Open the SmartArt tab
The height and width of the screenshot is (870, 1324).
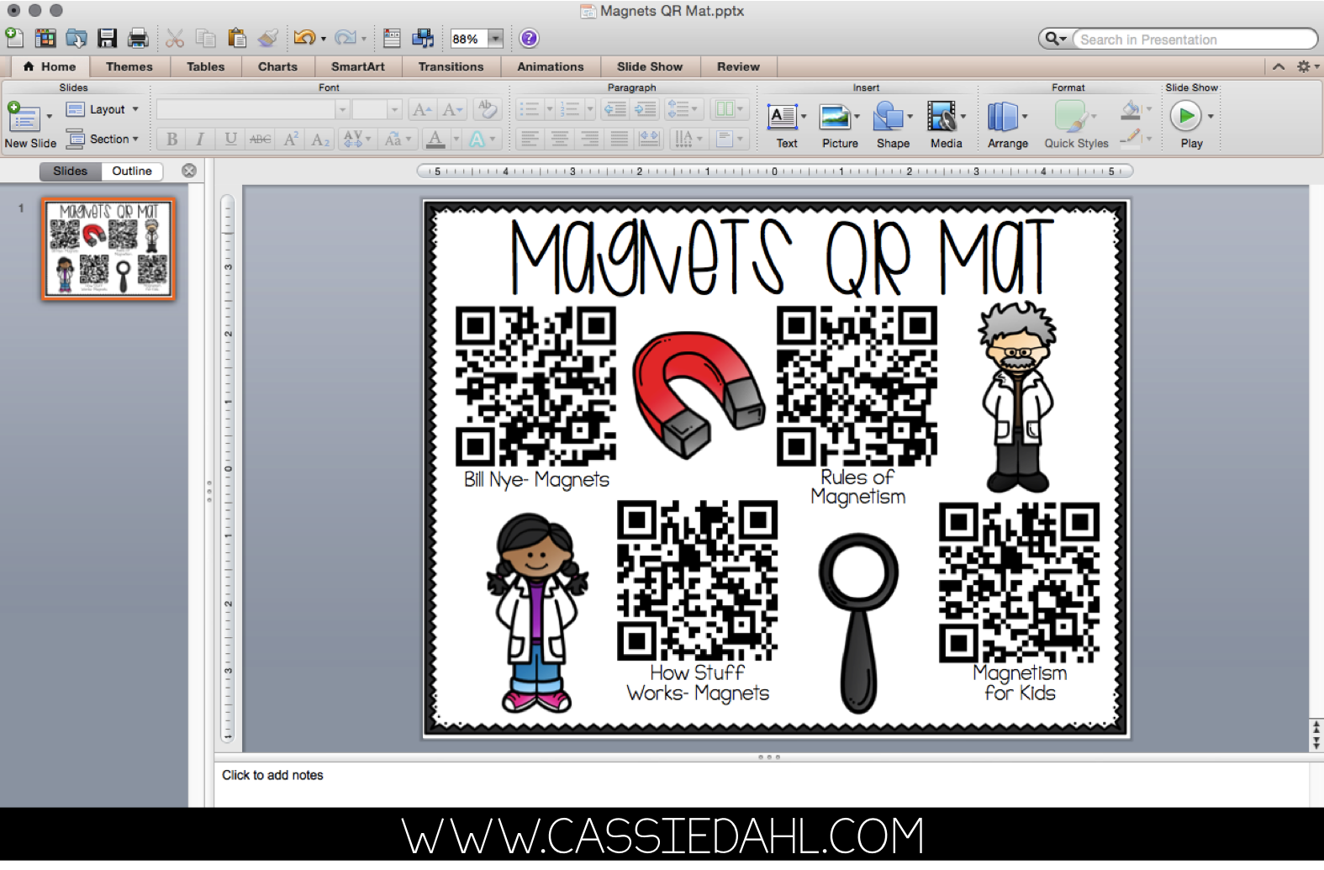(x=358, y=66)
